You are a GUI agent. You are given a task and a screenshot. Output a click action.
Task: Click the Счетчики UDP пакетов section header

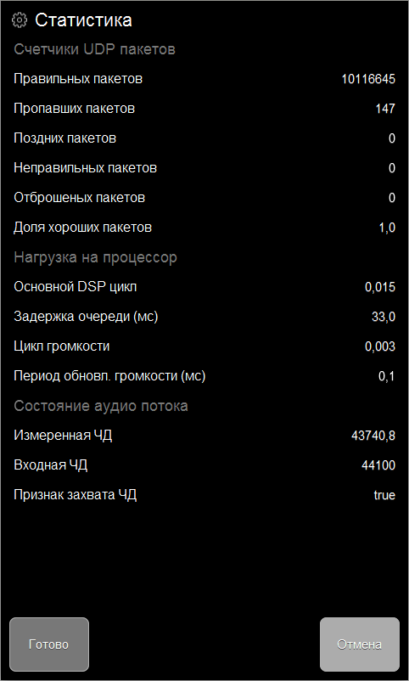(x=95, y=49)
